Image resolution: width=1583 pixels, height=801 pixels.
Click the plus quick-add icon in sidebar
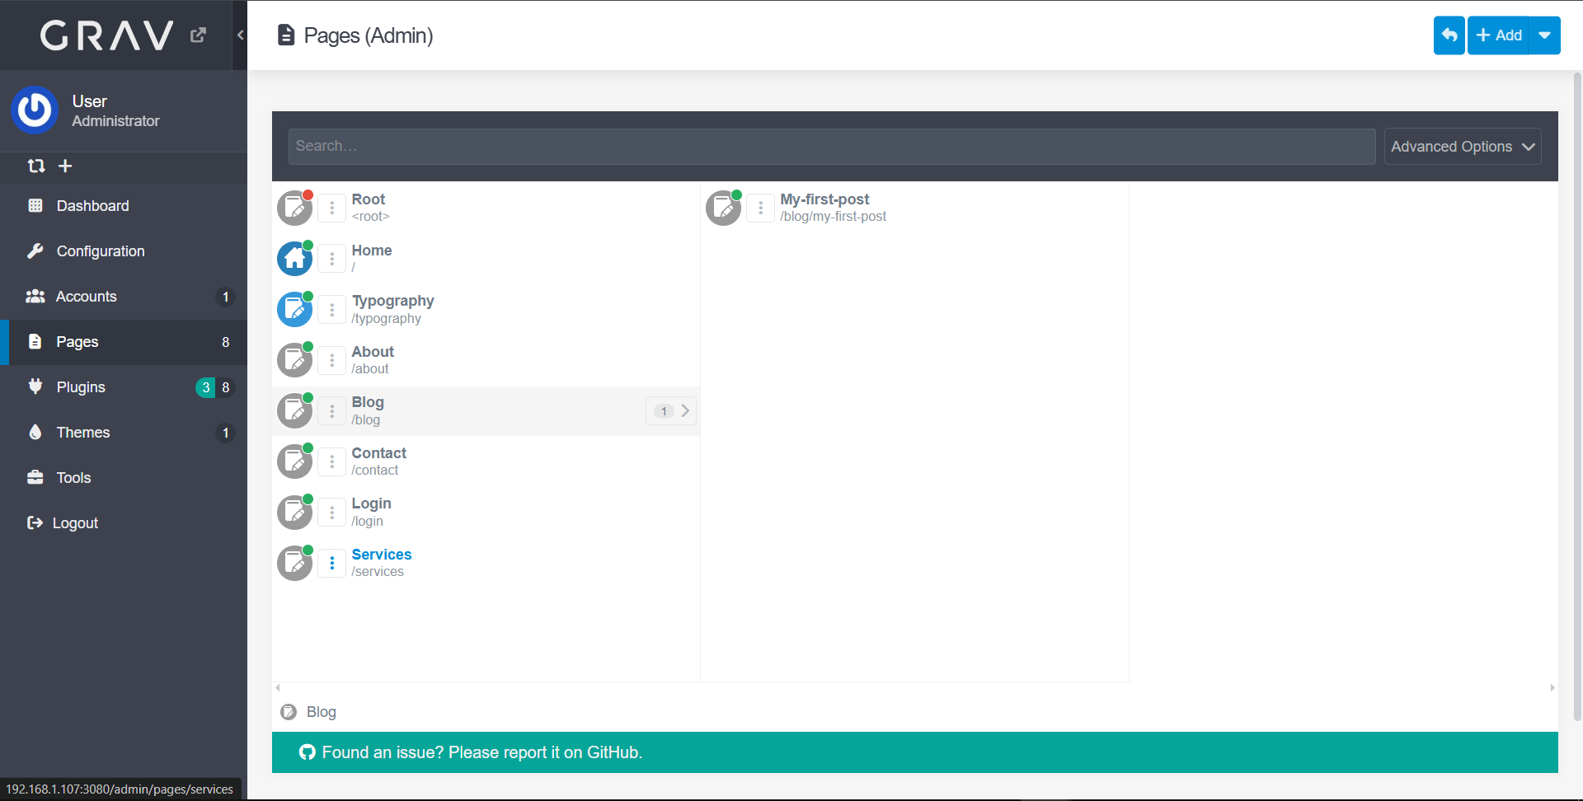65,166
